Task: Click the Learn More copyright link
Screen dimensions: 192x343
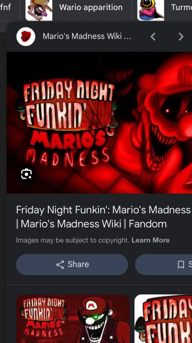Action: [150, 240]
